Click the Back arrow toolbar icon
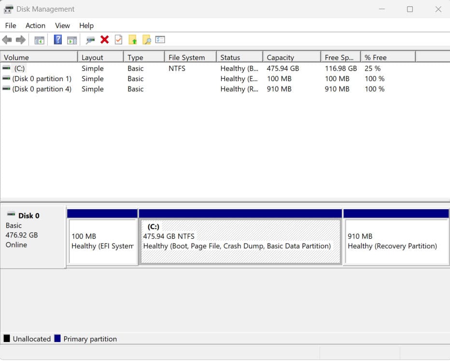This screenshot has height=361, width=450. 7,40
